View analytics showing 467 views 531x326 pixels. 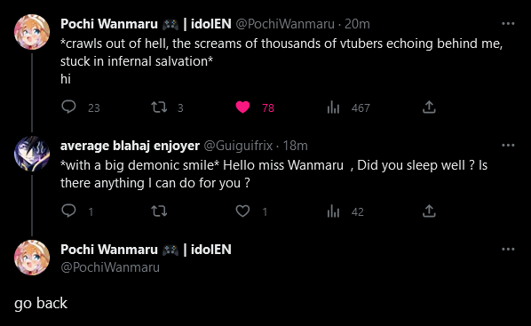[x=333, y=107]
